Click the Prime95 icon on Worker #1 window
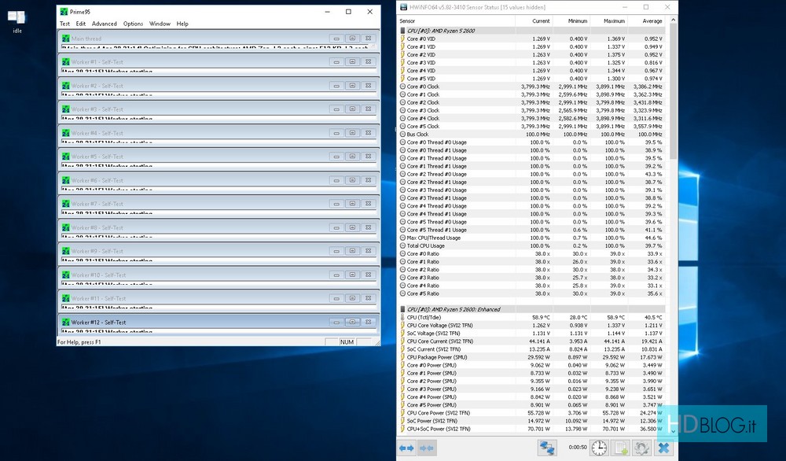Viewport: 786px width, 461px height. tap(65, 62)
